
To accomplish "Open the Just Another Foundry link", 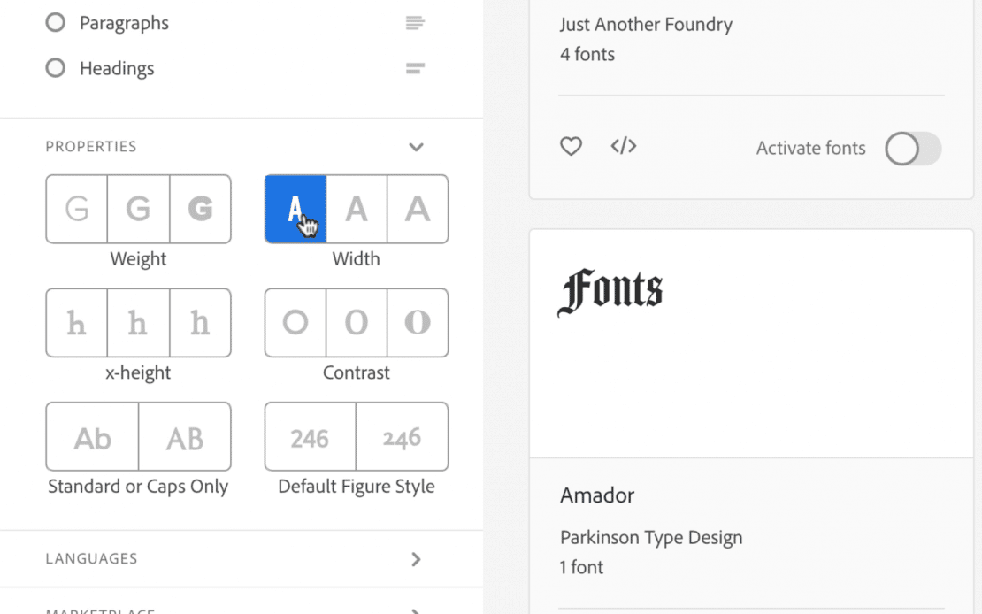I will [646, 25].
